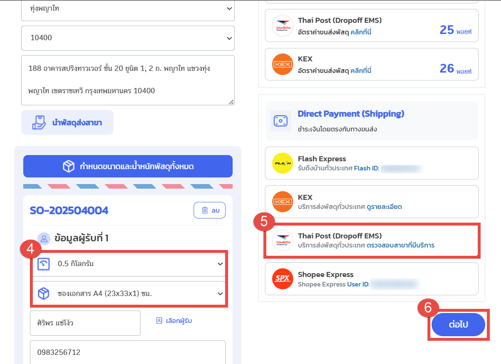Screen dimensions: 501x364
Task: Select Thai Post Dropoff EMS direct payment
Action: [372, 240]
